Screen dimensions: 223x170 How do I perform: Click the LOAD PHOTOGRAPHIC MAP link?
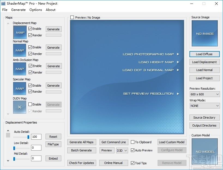[x=148, y=54]
